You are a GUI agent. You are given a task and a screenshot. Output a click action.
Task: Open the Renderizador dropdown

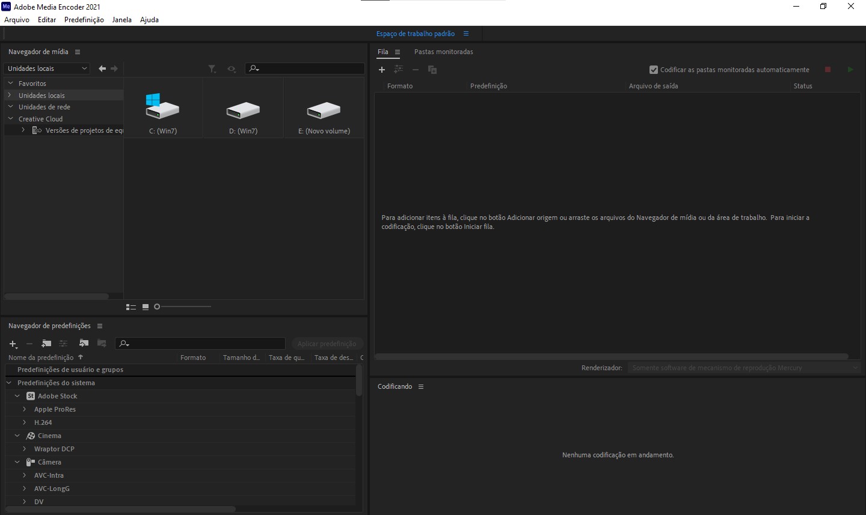tap(745, 368)
